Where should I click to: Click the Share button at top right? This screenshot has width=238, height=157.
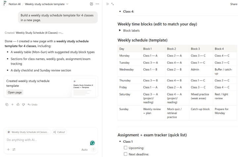click(x=233, y=4)
